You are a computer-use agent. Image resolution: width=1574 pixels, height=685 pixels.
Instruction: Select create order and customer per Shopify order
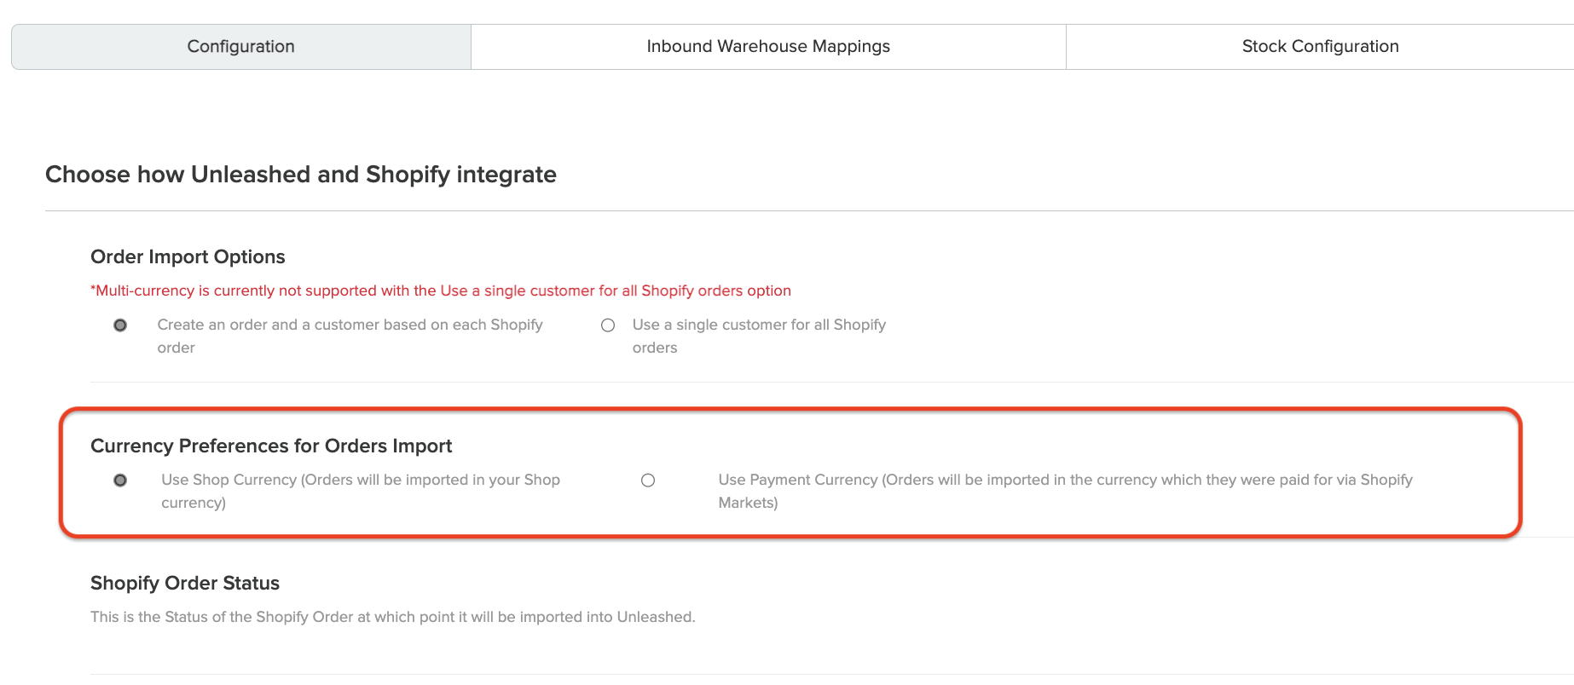(120, 325)
